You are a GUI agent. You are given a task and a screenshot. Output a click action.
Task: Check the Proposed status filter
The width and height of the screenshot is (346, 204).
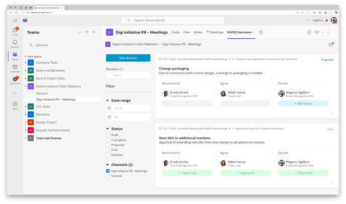point(108,145)
